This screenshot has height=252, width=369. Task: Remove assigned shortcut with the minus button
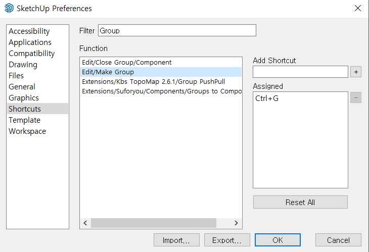[356, 97]
